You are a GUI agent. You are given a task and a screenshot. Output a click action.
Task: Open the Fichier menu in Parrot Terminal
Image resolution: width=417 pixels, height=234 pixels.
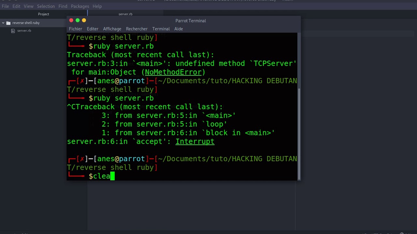coord(76,29)
